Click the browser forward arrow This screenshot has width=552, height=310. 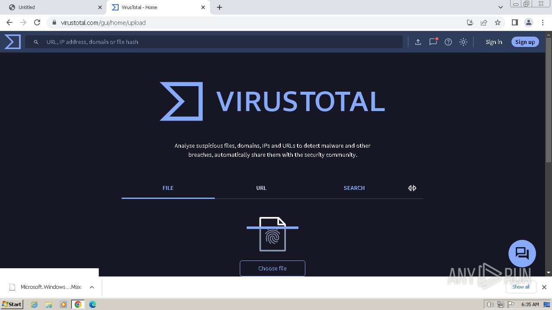[x=23, y=22]
